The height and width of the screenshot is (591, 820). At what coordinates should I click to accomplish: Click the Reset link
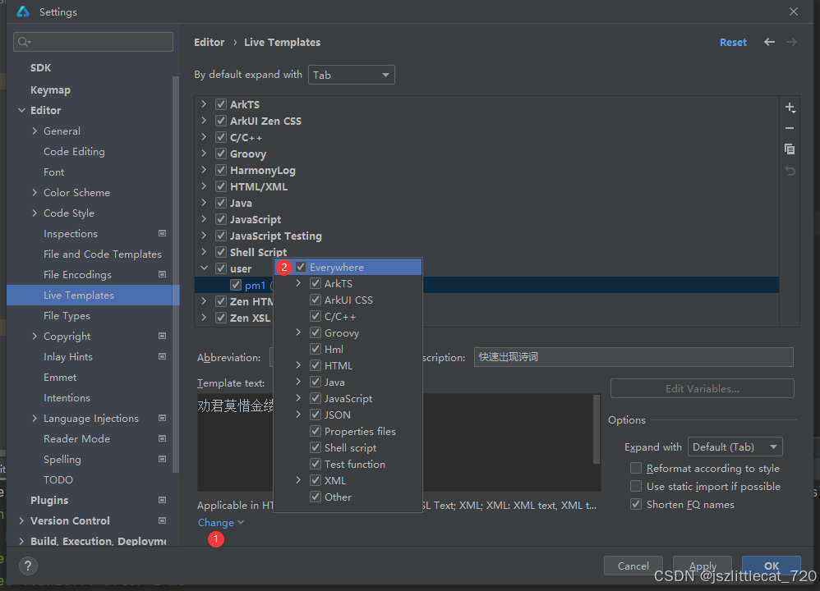(733, 42)
